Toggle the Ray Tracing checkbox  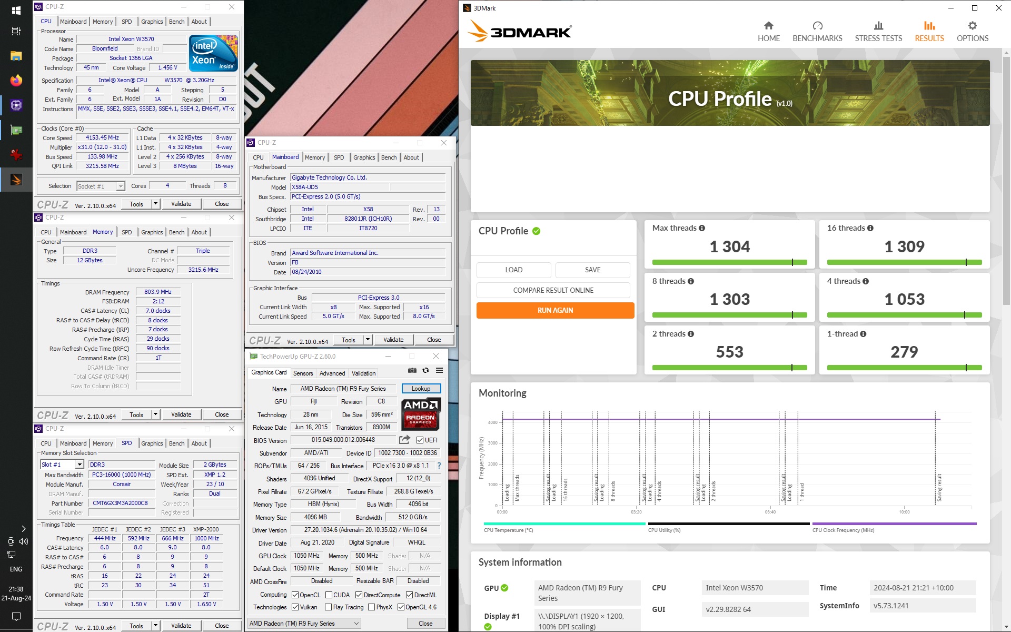coord(329,607)
